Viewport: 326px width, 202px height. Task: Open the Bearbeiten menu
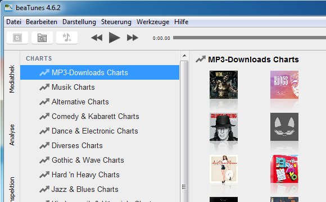coord(42,22)
